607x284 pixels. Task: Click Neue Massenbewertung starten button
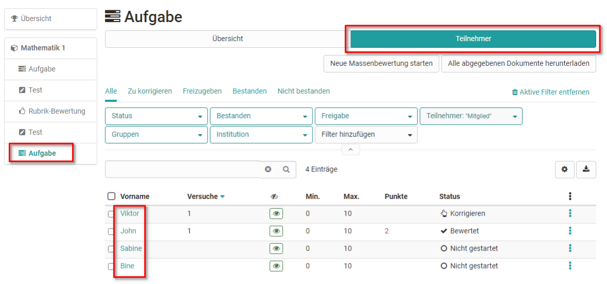coord(381,64)
